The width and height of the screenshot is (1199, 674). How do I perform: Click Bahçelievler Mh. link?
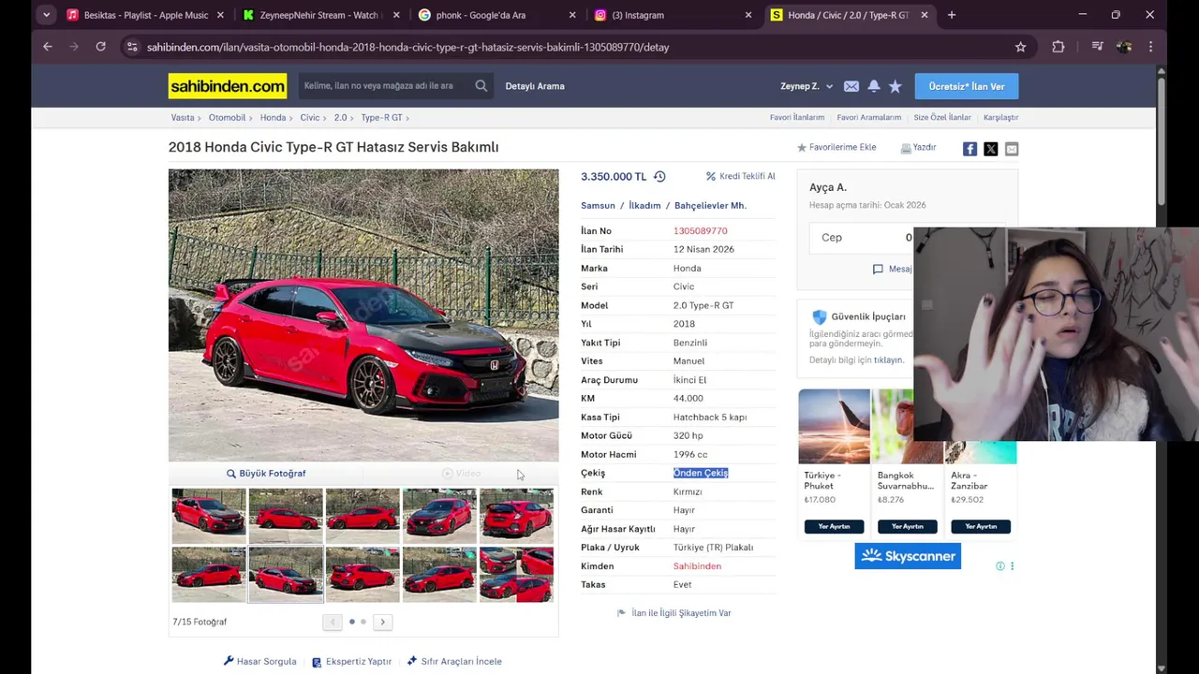pos(710,206)
